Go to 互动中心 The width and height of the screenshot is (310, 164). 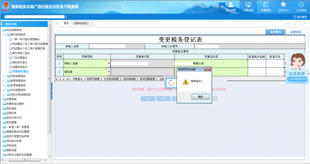tap(283, 7)
